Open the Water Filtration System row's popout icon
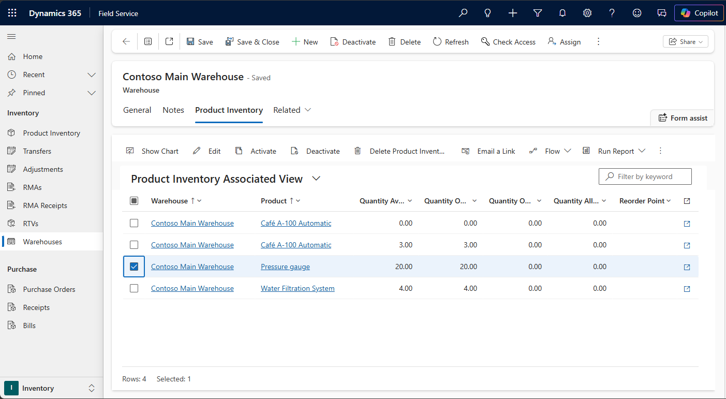The image size is (726, 399). 687,289
